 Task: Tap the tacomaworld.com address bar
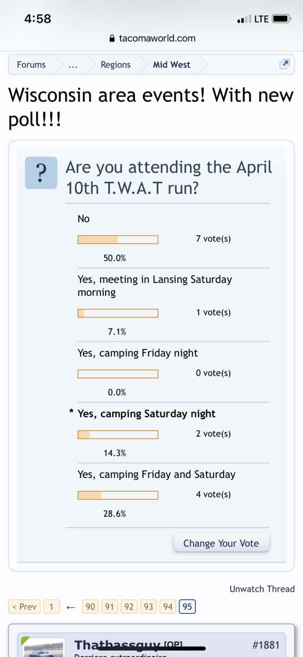(x=151, y=38)
